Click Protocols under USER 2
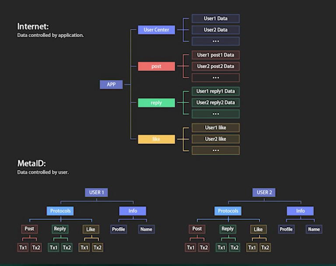 (x=228, y=211)
